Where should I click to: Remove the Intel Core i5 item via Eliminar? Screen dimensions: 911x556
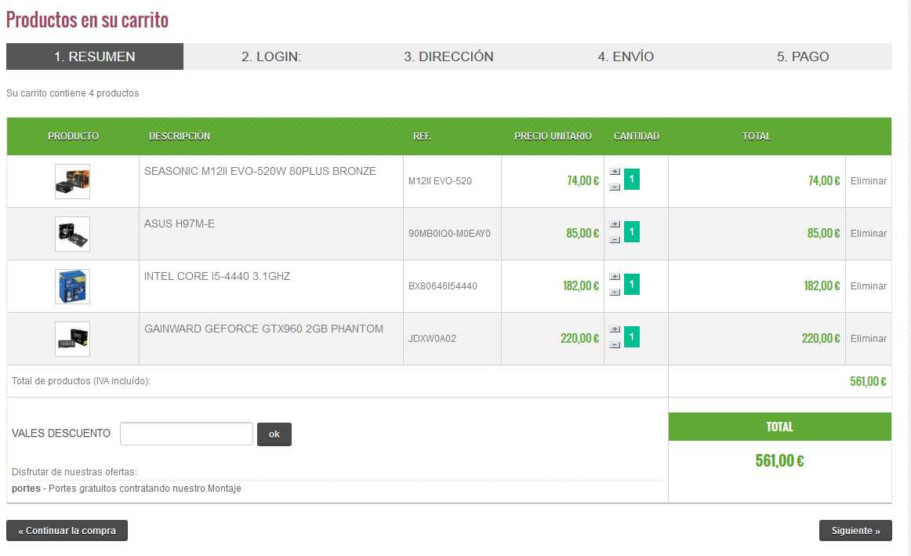[869, 286]
